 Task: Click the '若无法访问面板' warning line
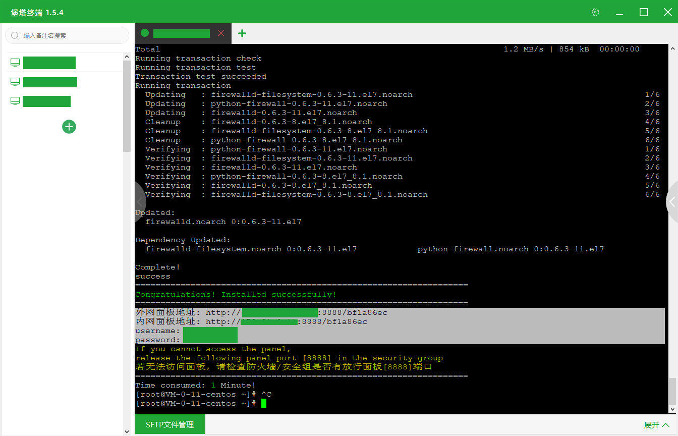click(284, 367)
